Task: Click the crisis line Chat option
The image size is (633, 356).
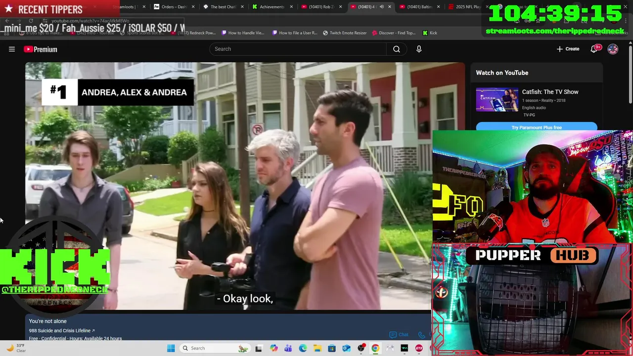Action: click(399, 335)
